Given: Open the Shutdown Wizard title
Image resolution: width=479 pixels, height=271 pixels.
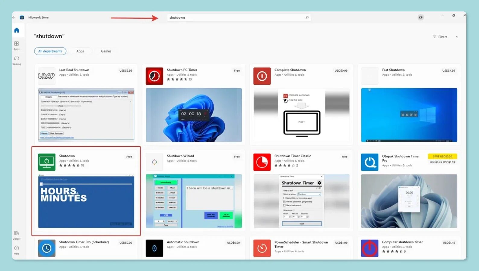Looking at the screenshot, I should tap(180, 156).
